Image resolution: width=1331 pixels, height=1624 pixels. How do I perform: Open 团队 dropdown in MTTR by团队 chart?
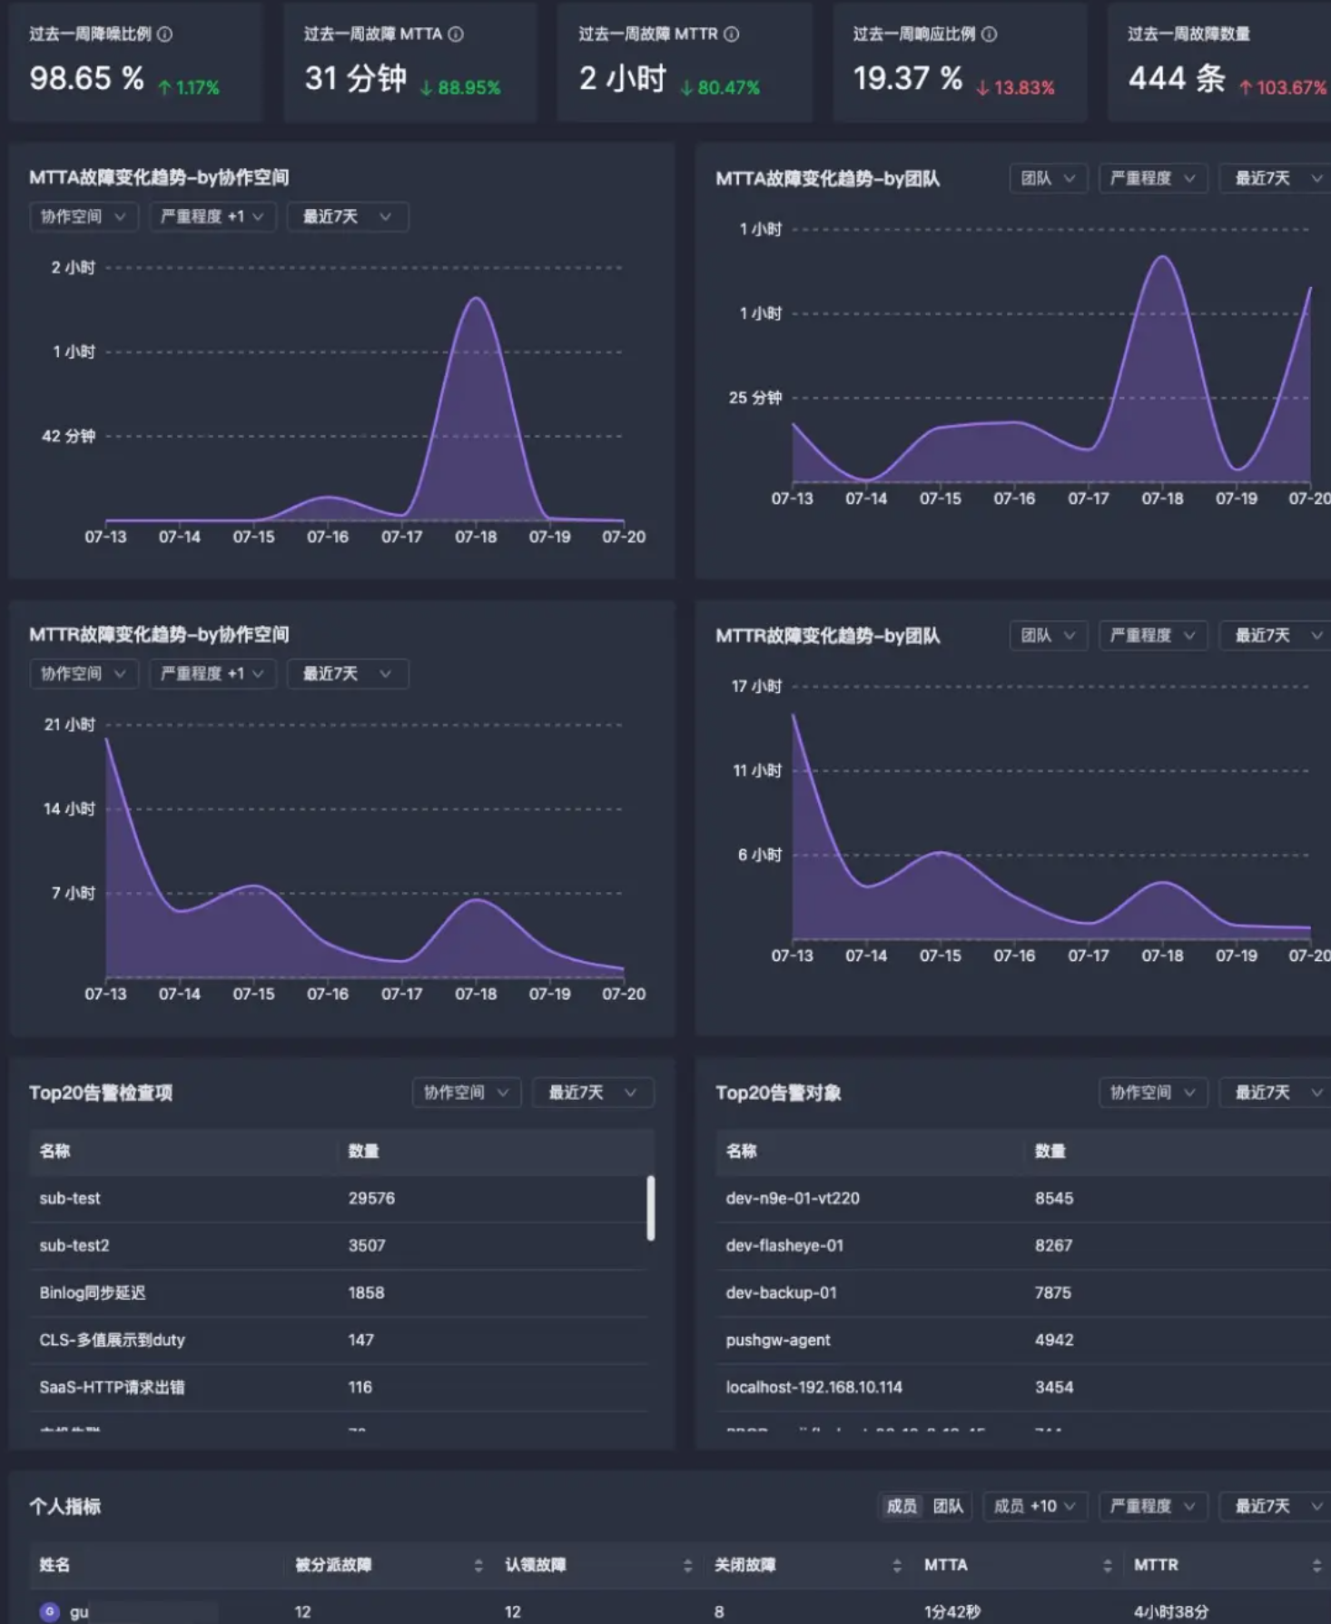[x=1048, y=636]
